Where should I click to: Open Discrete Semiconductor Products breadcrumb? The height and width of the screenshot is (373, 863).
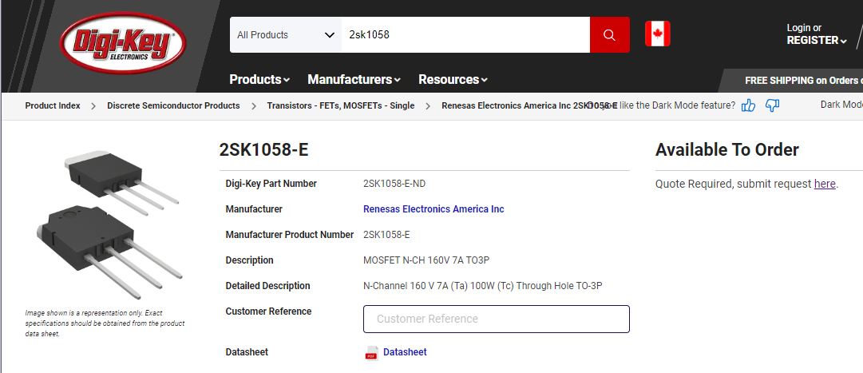(x=173, y=105)
